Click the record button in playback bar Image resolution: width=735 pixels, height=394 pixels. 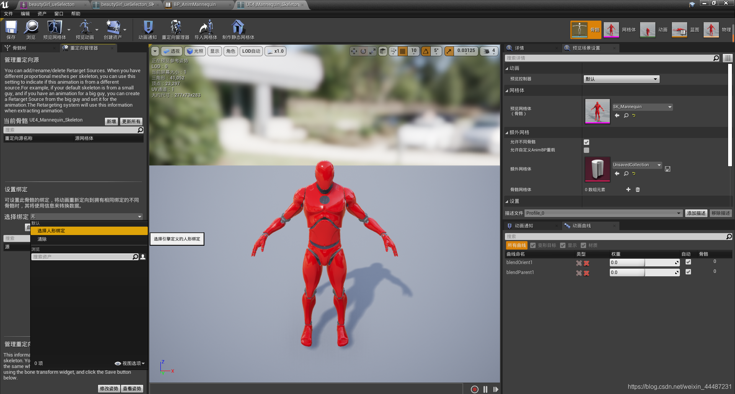pos(475,389)
